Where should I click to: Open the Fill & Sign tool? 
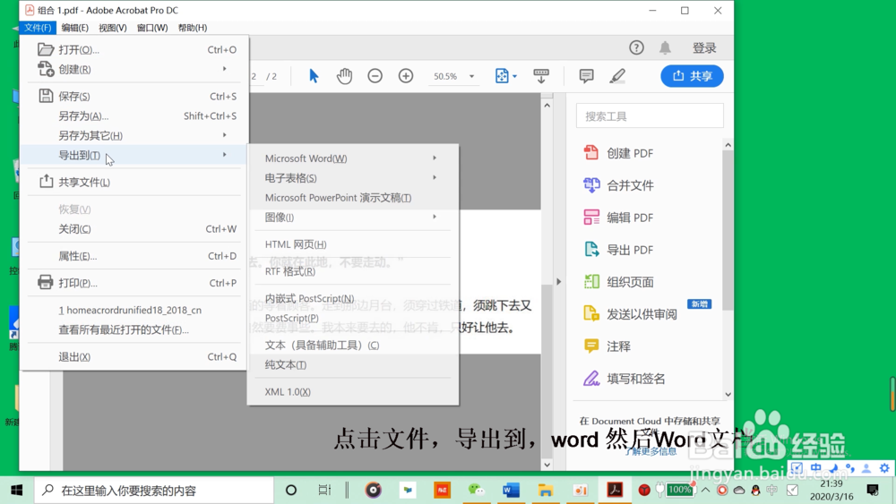click(x=624, y=379)
